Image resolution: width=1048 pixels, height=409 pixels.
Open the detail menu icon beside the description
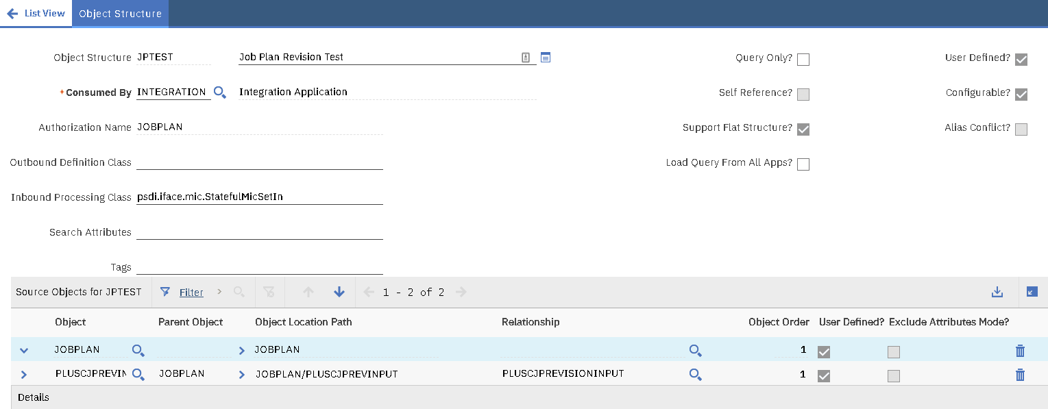click(546, 58)
